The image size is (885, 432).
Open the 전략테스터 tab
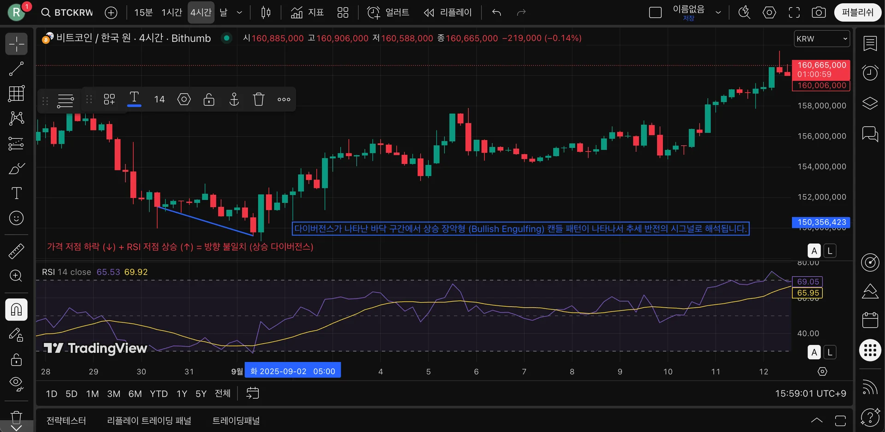pyautogui.click(x=66, y=420)
